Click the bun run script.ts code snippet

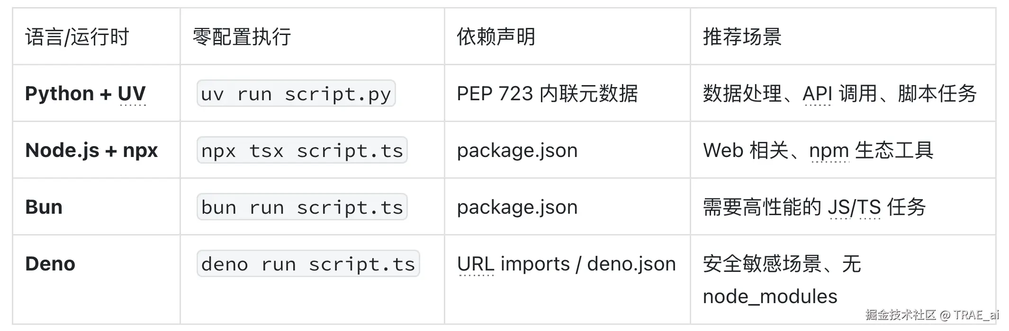(x=302, y=207)
